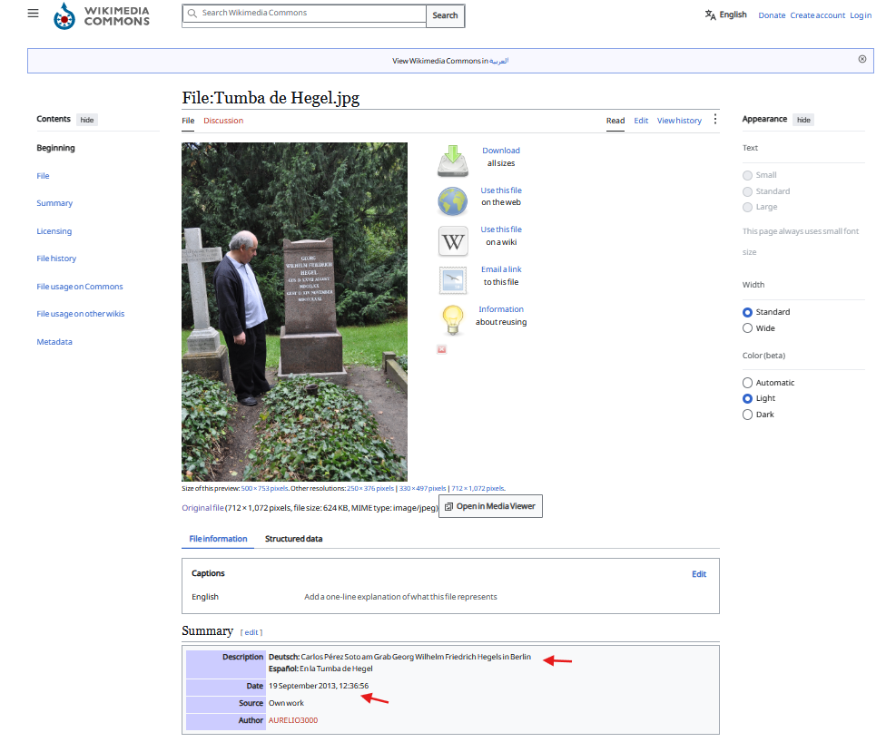Click the Donate link
Image resolution: width=896 pixels, height=742 pixels.
(x=772, y=15)
